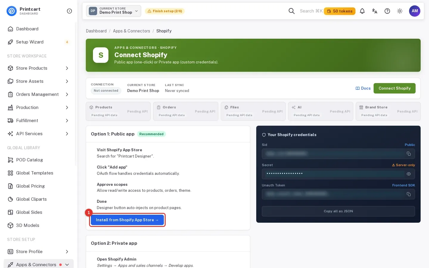
Task: Open POD Catalog
Action: tap(38, 160)
